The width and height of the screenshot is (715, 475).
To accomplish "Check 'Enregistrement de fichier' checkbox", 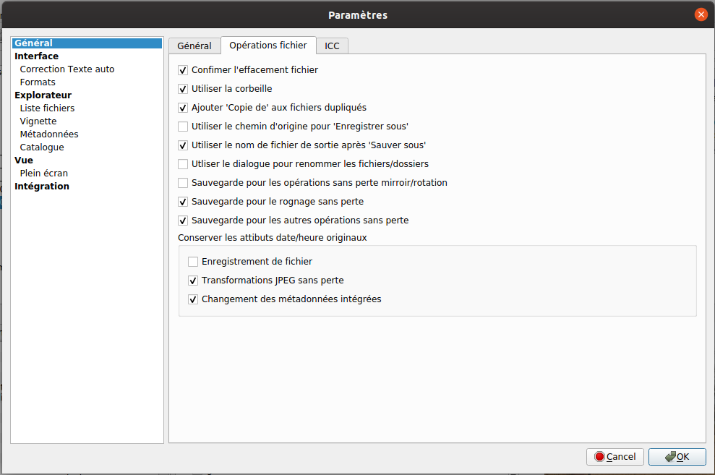I will (193, 262).
